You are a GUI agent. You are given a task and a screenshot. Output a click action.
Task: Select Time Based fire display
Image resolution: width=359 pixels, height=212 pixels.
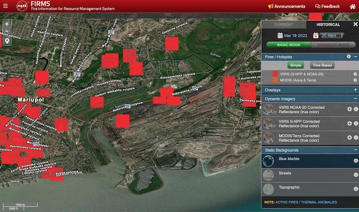tap(323, 65)
